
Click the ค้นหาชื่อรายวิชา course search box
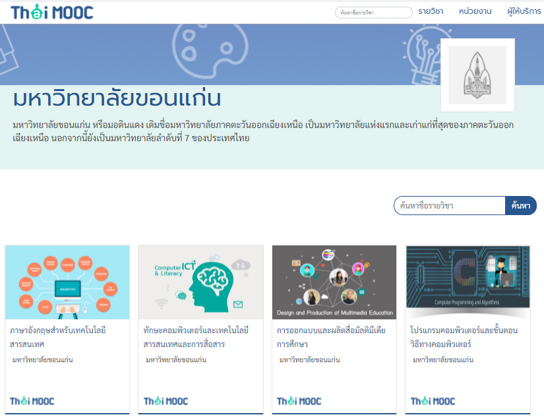[x=449, y=205]
